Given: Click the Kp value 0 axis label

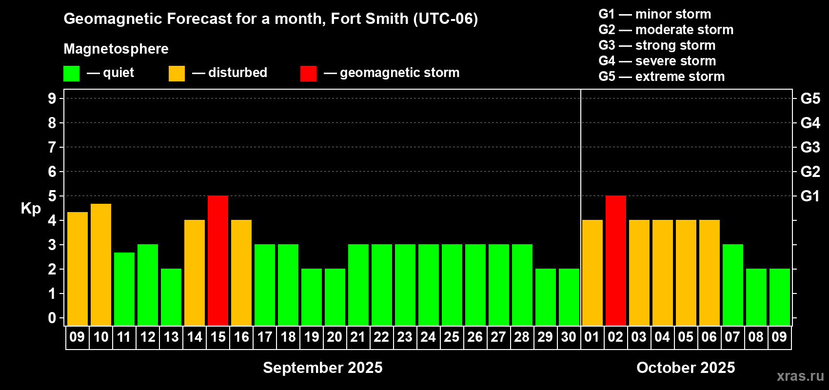Looking at the screenshot, I should tap(52, 318).
